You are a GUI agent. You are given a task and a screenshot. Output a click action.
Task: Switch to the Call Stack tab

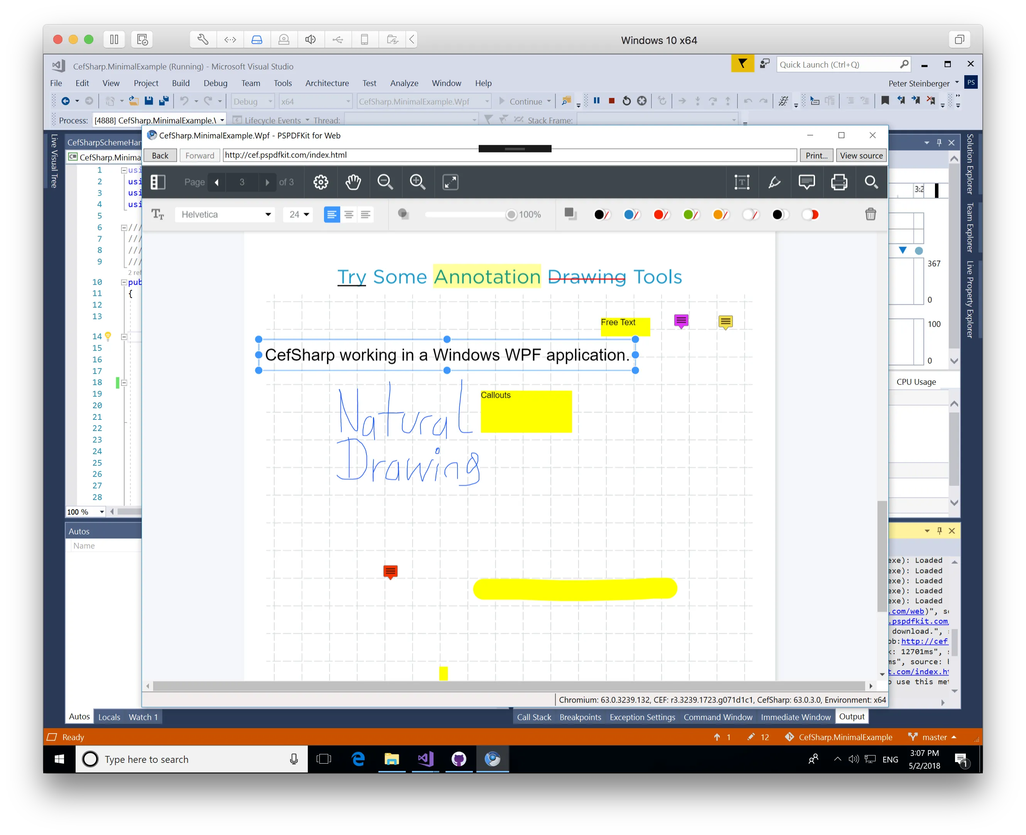[x=534, y=717]
